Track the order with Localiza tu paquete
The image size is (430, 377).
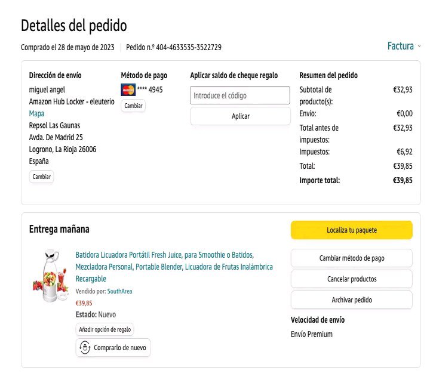(x=351, y=230)
